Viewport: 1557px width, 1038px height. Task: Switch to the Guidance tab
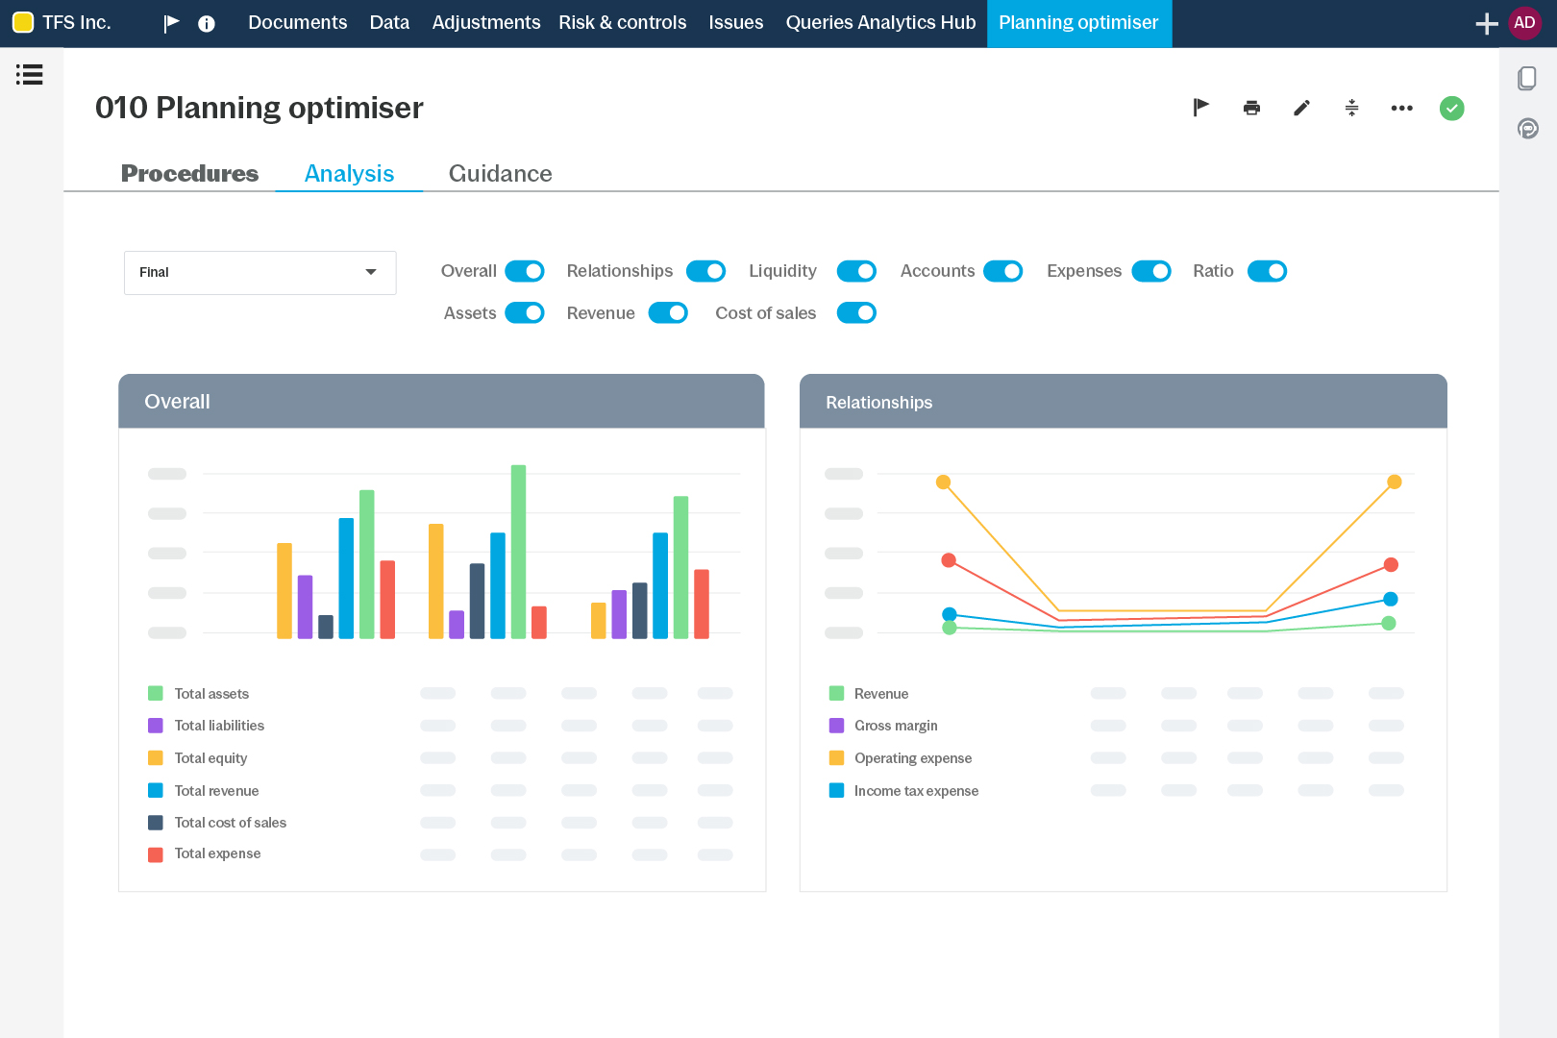[x=500, y=174]
